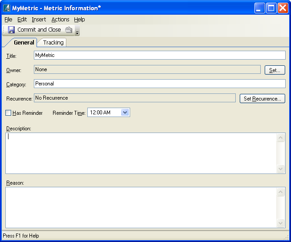Minimize the MyMetric window
Image resolution: width=291 pixels, height=242 pixels.
(259, 8)
